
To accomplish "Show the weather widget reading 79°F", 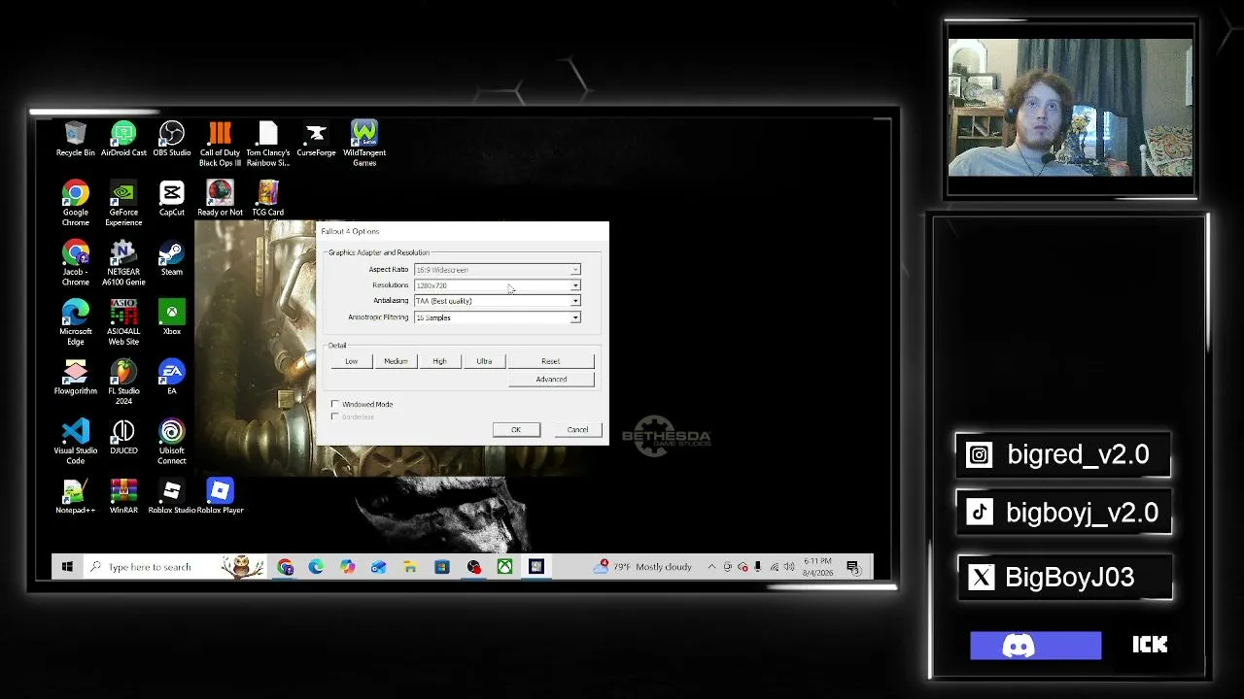I will [644, 567].
